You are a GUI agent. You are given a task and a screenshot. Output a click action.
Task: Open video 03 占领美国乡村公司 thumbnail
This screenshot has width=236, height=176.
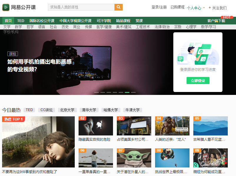coord(134,126)
